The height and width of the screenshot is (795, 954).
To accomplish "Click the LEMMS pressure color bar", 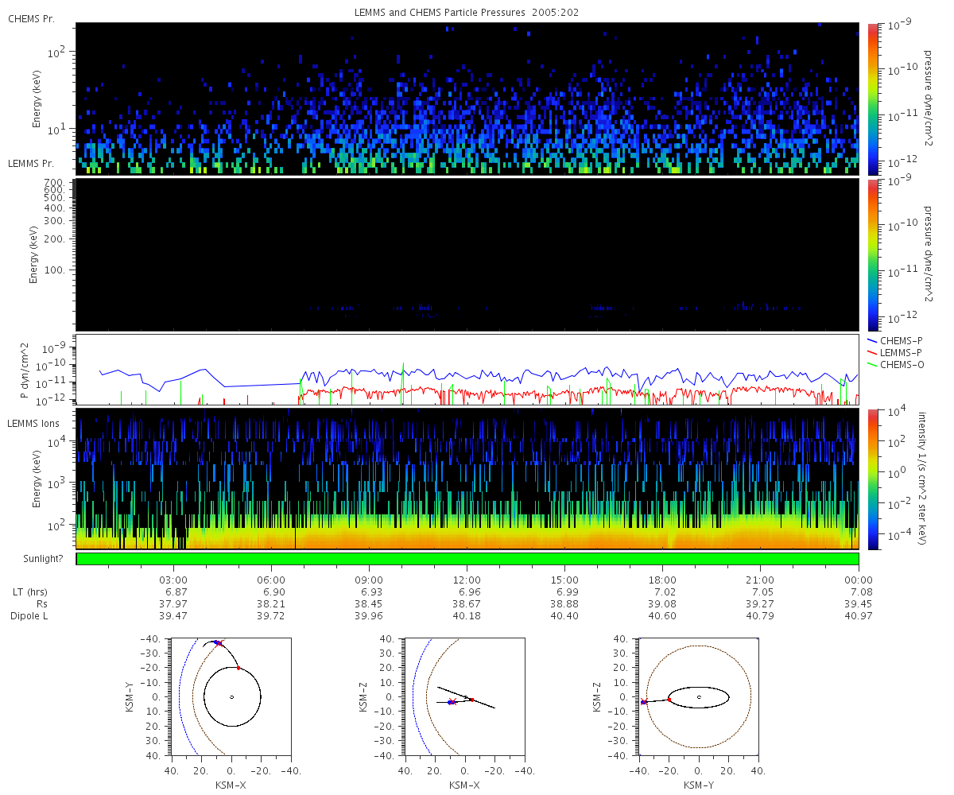I will click(872, 254).
